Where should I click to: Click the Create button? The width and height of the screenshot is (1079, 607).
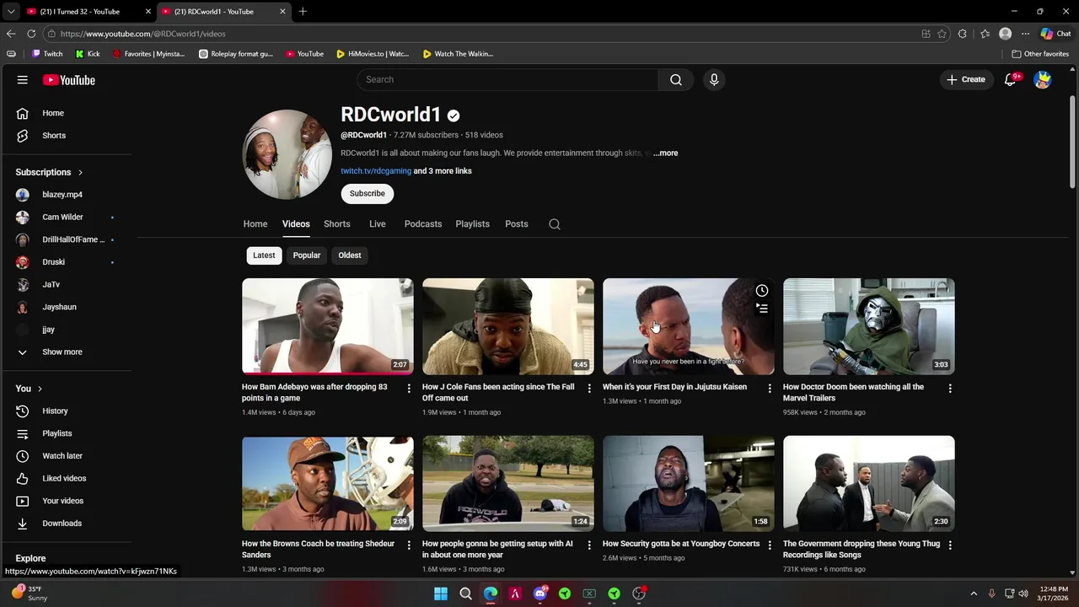coord(966,79)
